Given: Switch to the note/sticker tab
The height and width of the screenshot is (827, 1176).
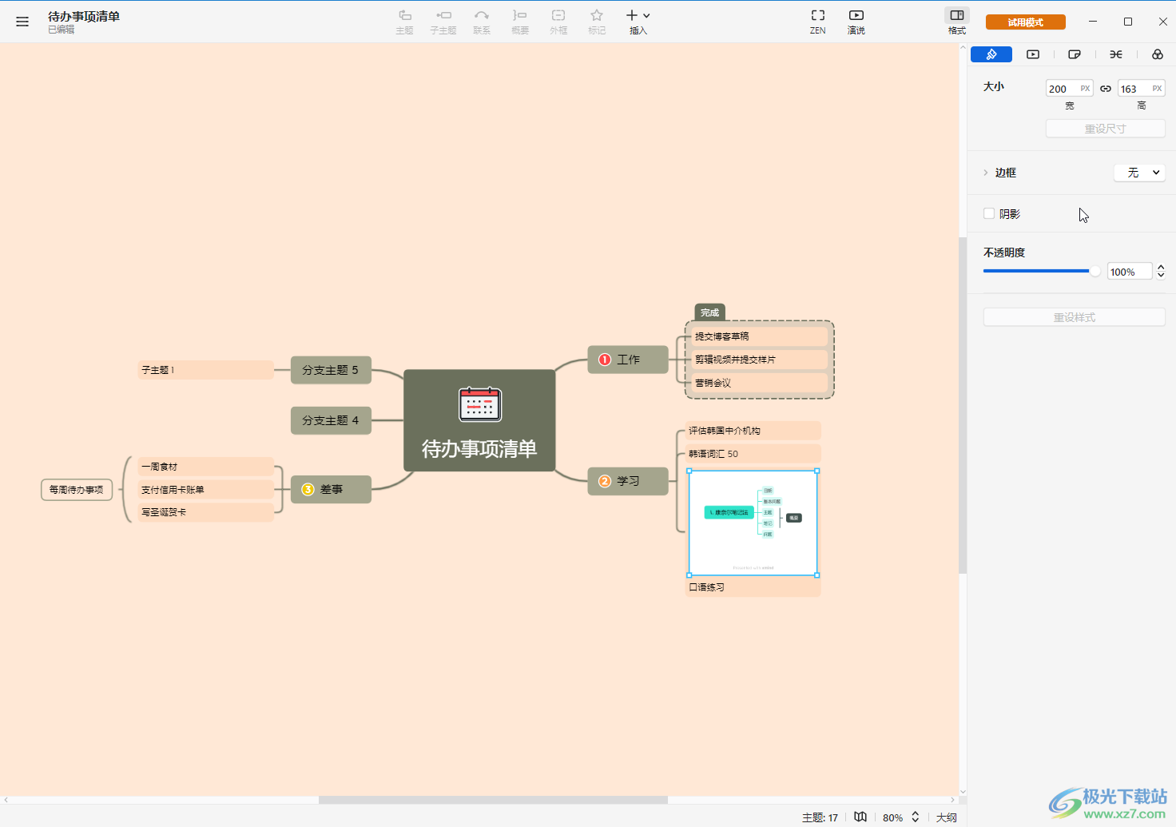Looking at the screenshot, I should pyautogui.click(x=1075, y=54).
